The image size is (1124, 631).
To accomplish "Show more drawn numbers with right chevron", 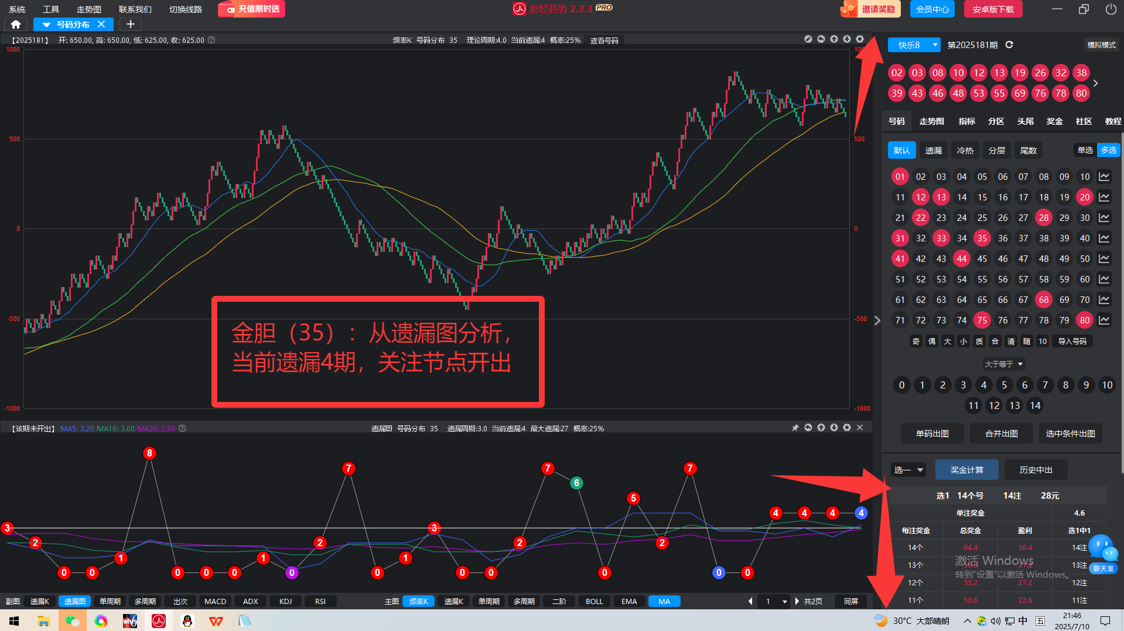I will (x=1095, y=83).
